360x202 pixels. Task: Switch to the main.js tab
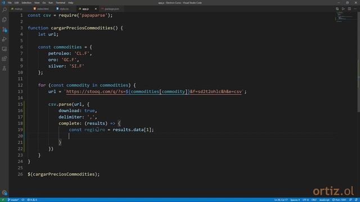[x=19, y=9]
